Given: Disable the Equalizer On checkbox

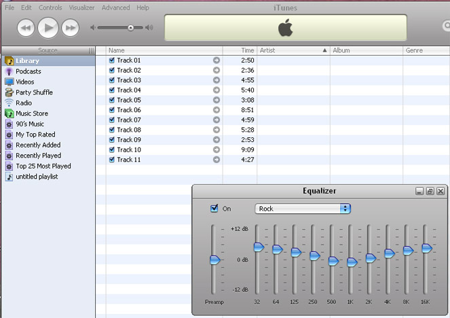Looking at the screenshot, I should pos(214,209).
